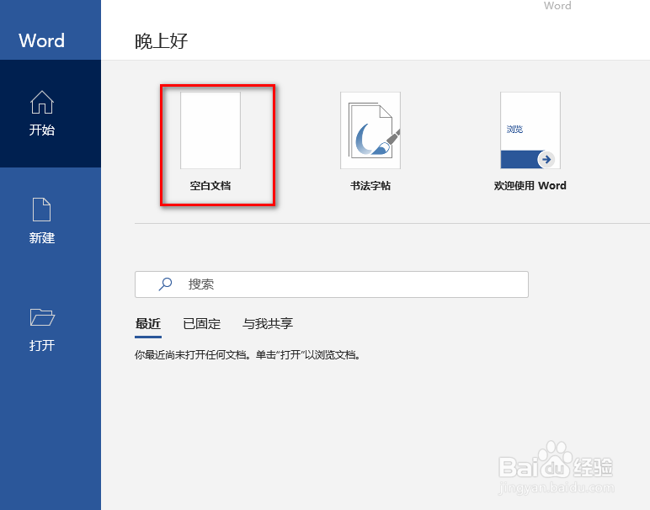Click the magnifier search icon
This screenshot has height=510, width=650.
[165, 284]
